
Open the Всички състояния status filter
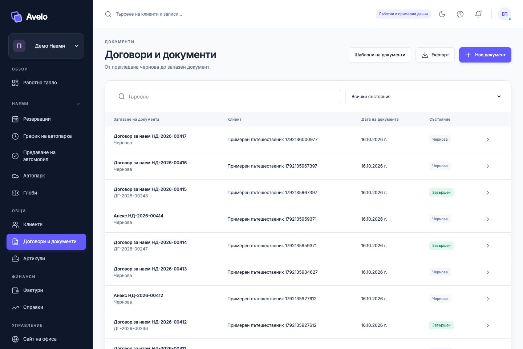(x=424, y=97)
